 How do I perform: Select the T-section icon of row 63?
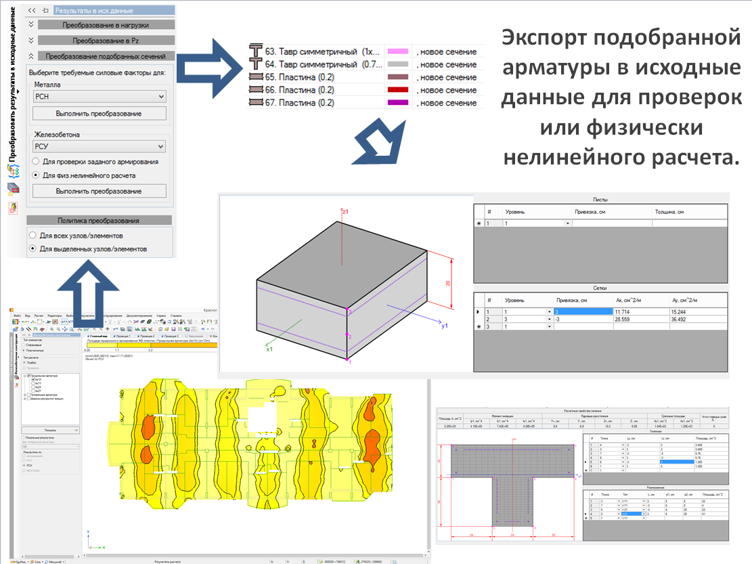pyautogui.click(x=256, y=51)
